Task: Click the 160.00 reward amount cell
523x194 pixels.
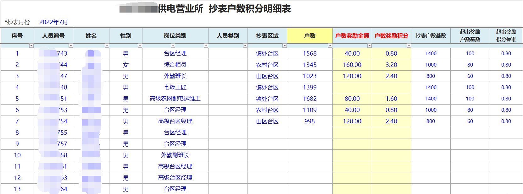Action: point(352,65)
